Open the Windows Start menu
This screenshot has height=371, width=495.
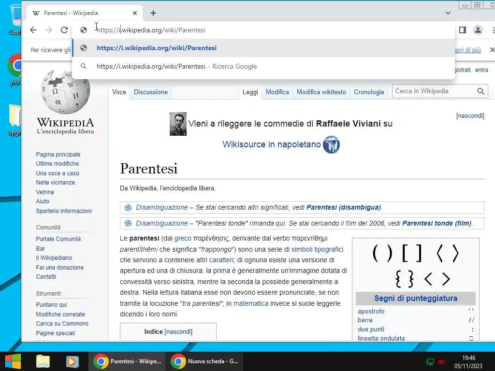point(13,361)
